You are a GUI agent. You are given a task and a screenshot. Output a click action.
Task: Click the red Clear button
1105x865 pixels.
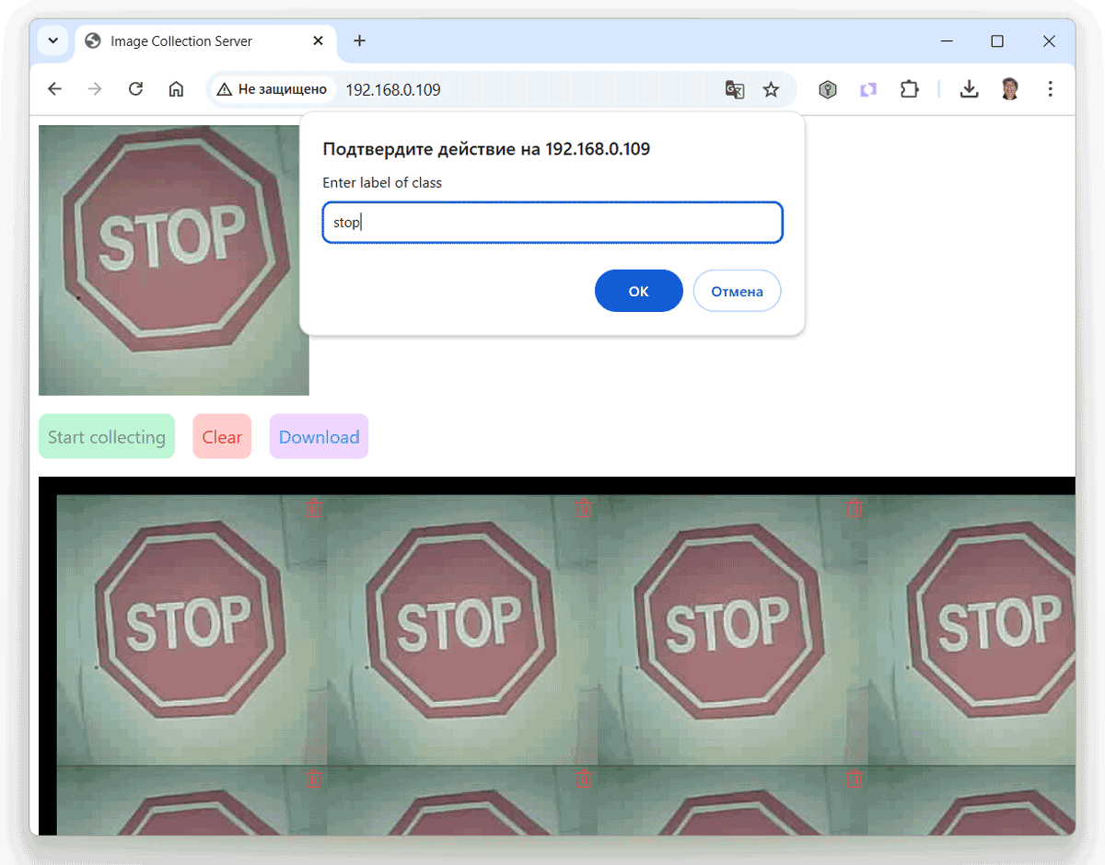(222, 436)
